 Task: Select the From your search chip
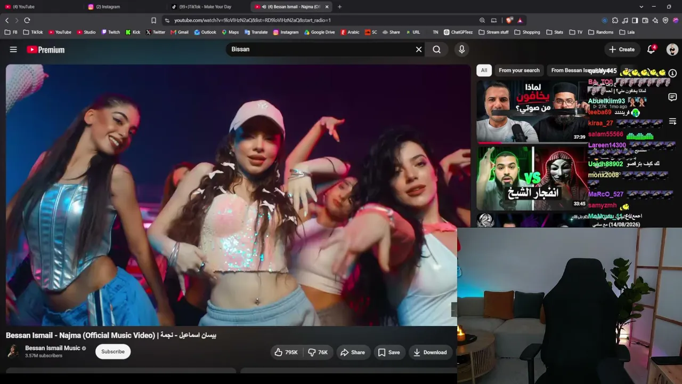pos(519,70)
